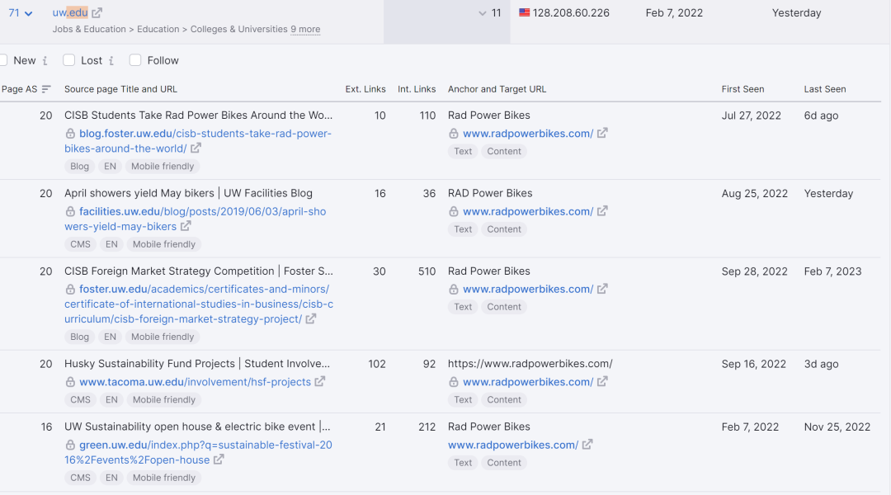
Task: Click Mobile friendly tag in Husky Sustainability row
Action: (x=163, y=399)
